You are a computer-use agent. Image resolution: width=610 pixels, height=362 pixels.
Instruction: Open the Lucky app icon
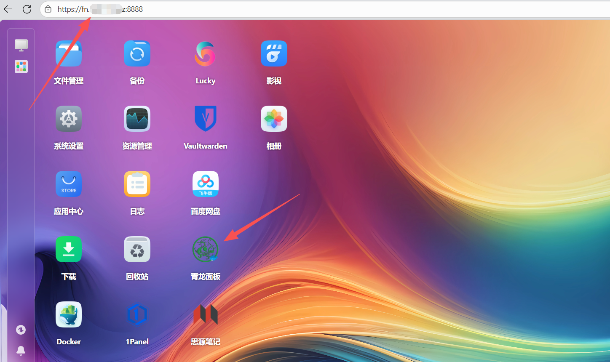pyautogui.click(x=205, y=53)
